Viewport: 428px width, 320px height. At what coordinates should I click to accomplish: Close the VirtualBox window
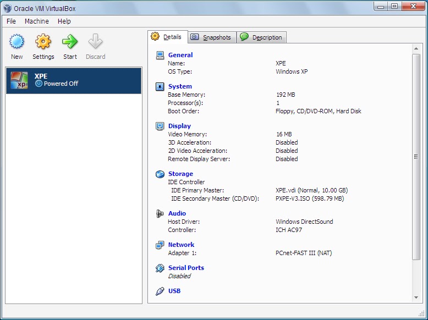(x=413, y=7)
